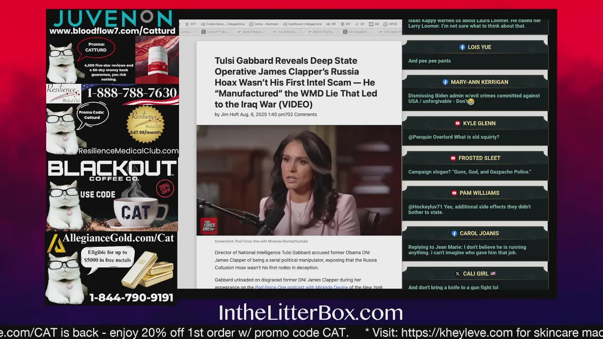The image size is (603, 339).
Task: Click the AllegianceGold.com/Cat text
Action: 118,238
